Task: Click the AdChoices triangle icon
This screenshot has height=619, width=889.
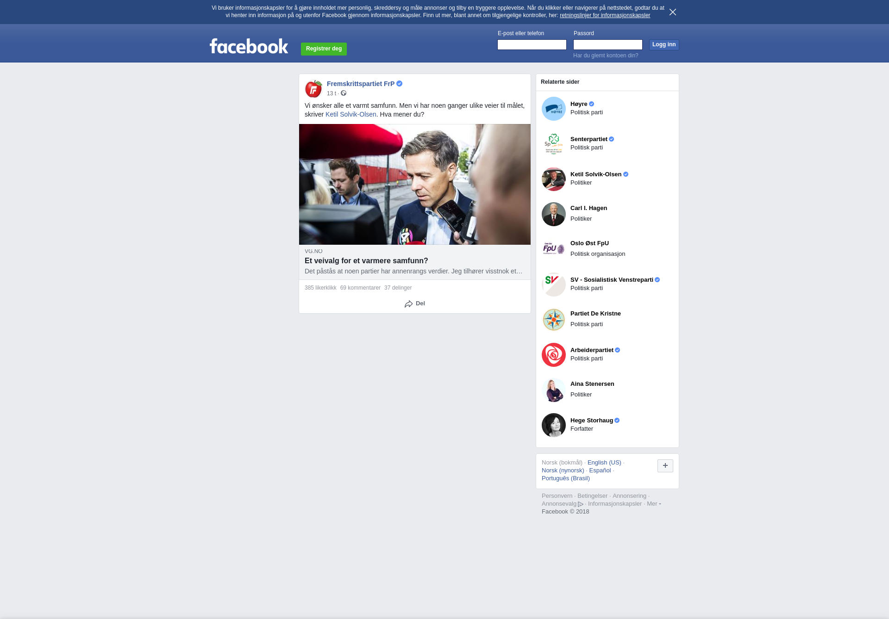Action: (581, 504)
